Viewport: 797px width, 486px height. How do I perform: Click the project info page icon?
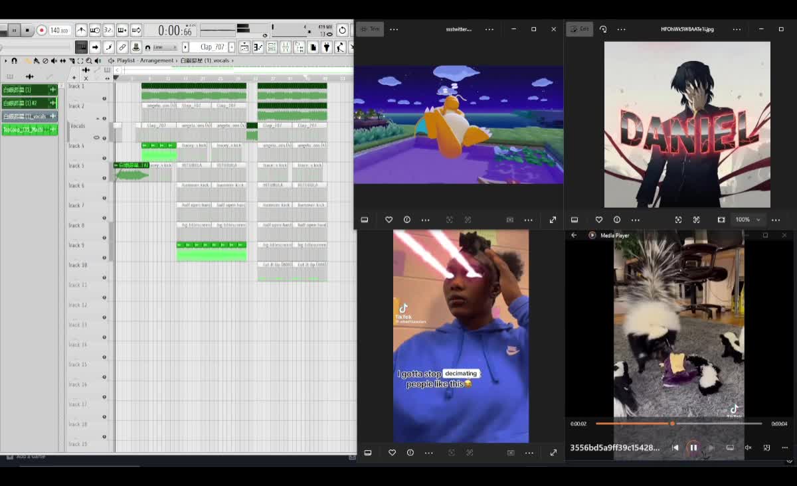[313, 47]
